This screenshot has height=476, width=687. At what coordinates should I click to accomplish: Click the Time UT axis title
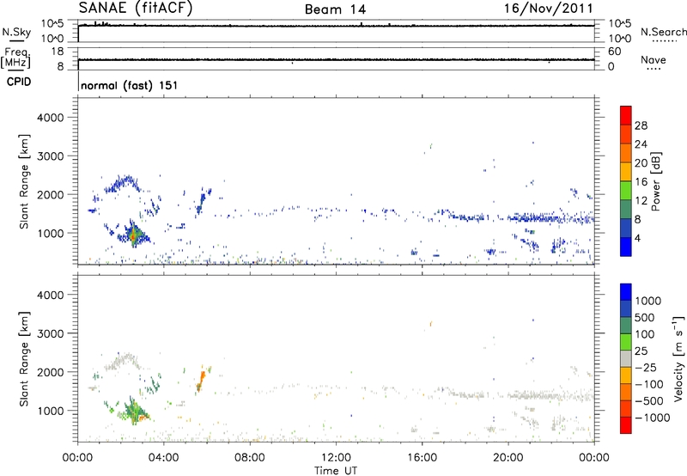click(336, 471)
